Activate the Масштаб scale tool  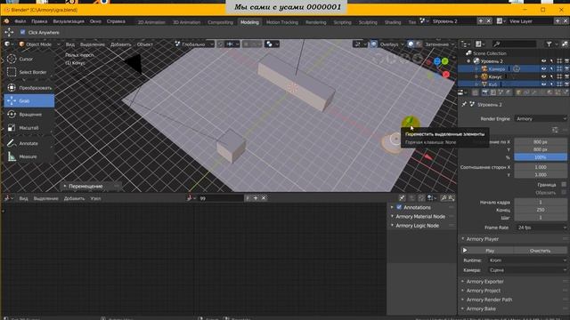(x=29, y=128)
